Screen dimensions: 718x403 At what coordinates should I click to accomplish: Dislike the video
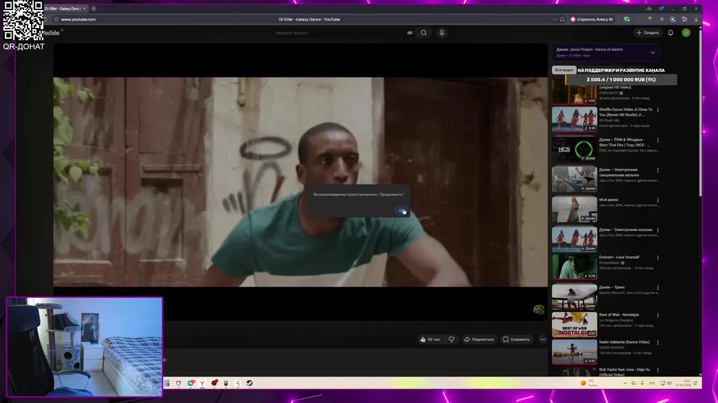pos(451,339)
